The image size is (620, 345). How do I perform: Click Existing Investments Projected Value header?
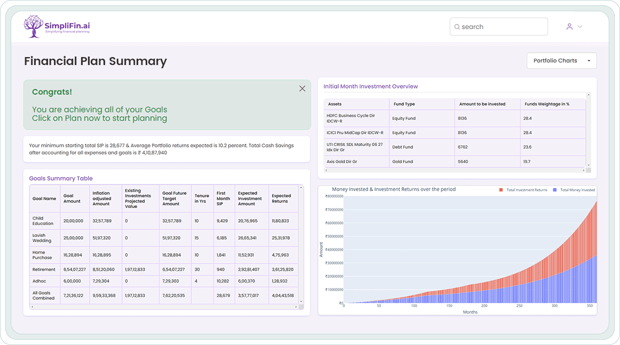(x=140, y=198)
